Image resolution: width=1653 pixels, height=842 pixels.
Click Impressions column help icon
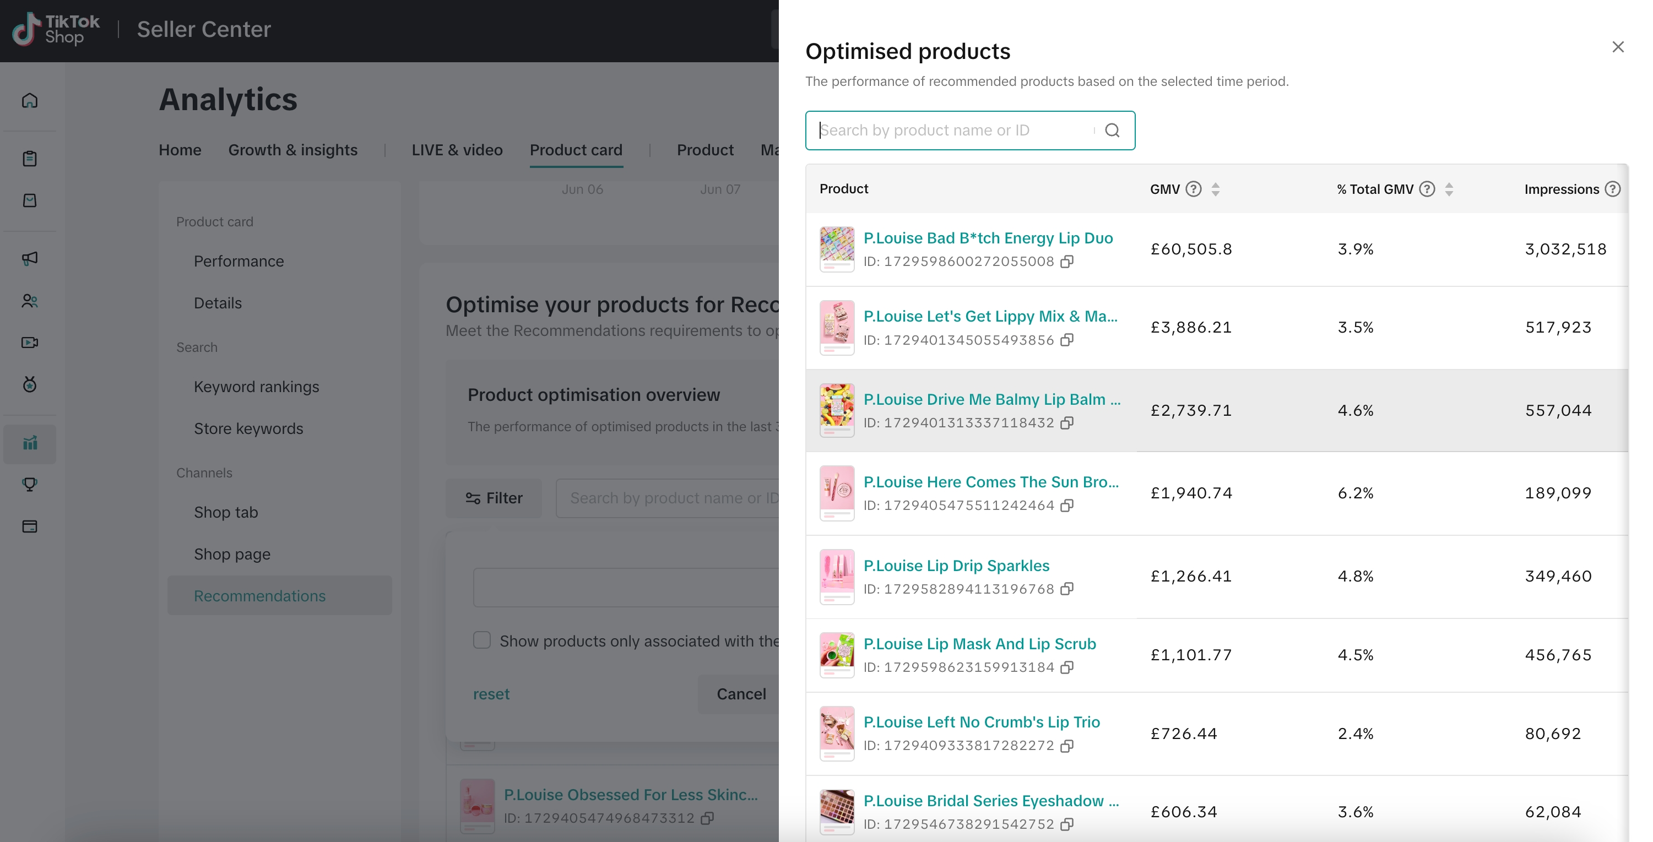click(1612, 189)
